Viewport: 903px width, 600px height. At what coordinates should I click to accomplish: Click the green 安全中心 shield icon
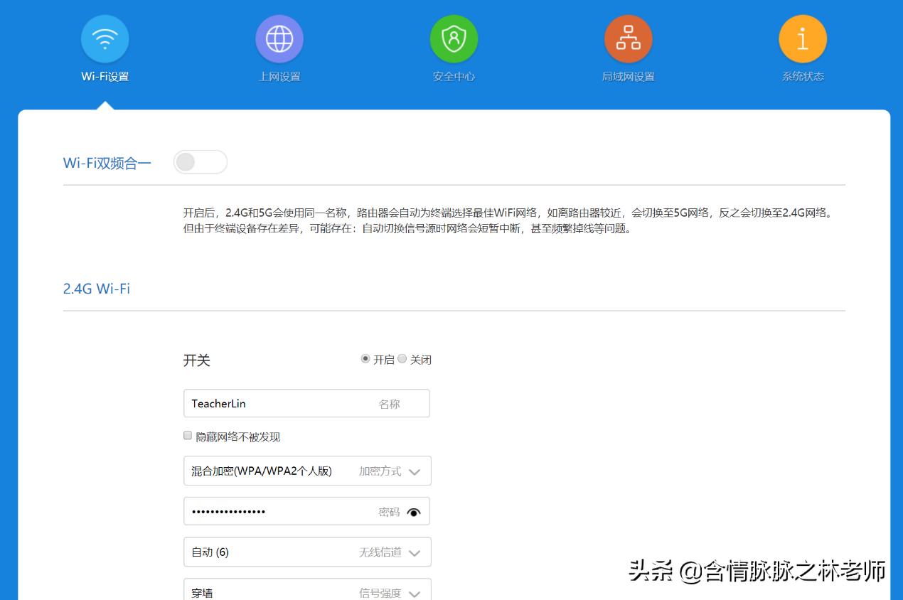click(454, 39)
